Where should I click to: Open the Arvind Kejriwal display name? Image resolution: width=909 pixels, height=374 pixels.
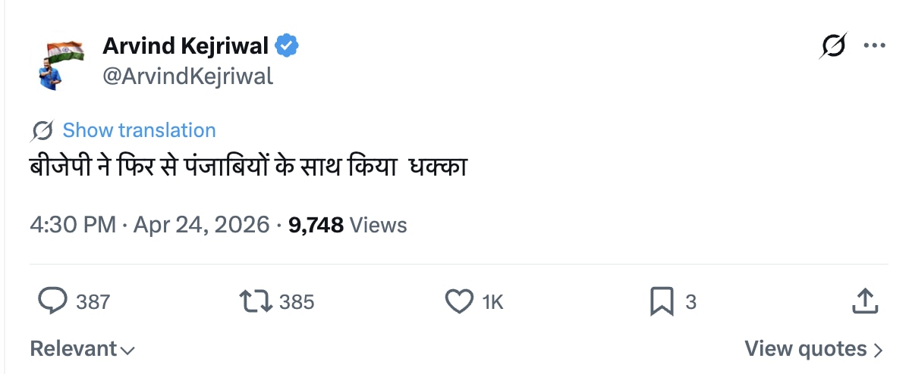coord(185,46)
